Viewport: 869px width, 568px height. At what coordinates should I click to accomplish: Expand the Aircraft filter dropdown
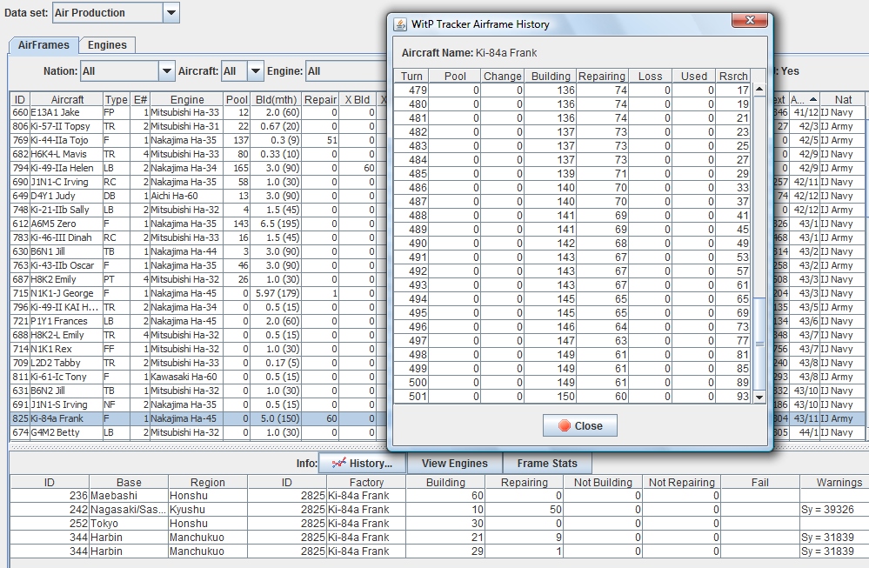(x=255, y=71)
